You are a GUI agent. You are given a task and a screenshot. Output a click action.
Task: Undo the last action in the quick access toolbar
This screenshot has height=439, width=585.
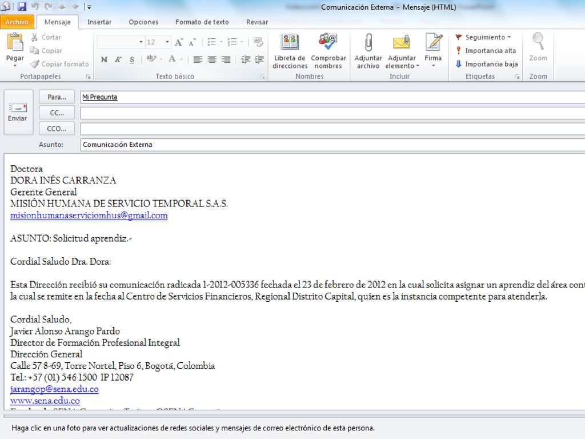pos(35,6)
